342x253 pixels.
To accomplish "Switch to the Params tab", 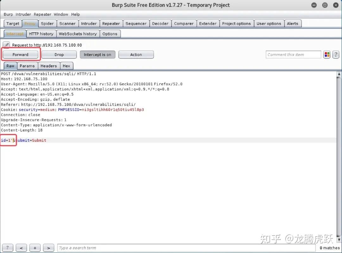I will click(27, 66).
